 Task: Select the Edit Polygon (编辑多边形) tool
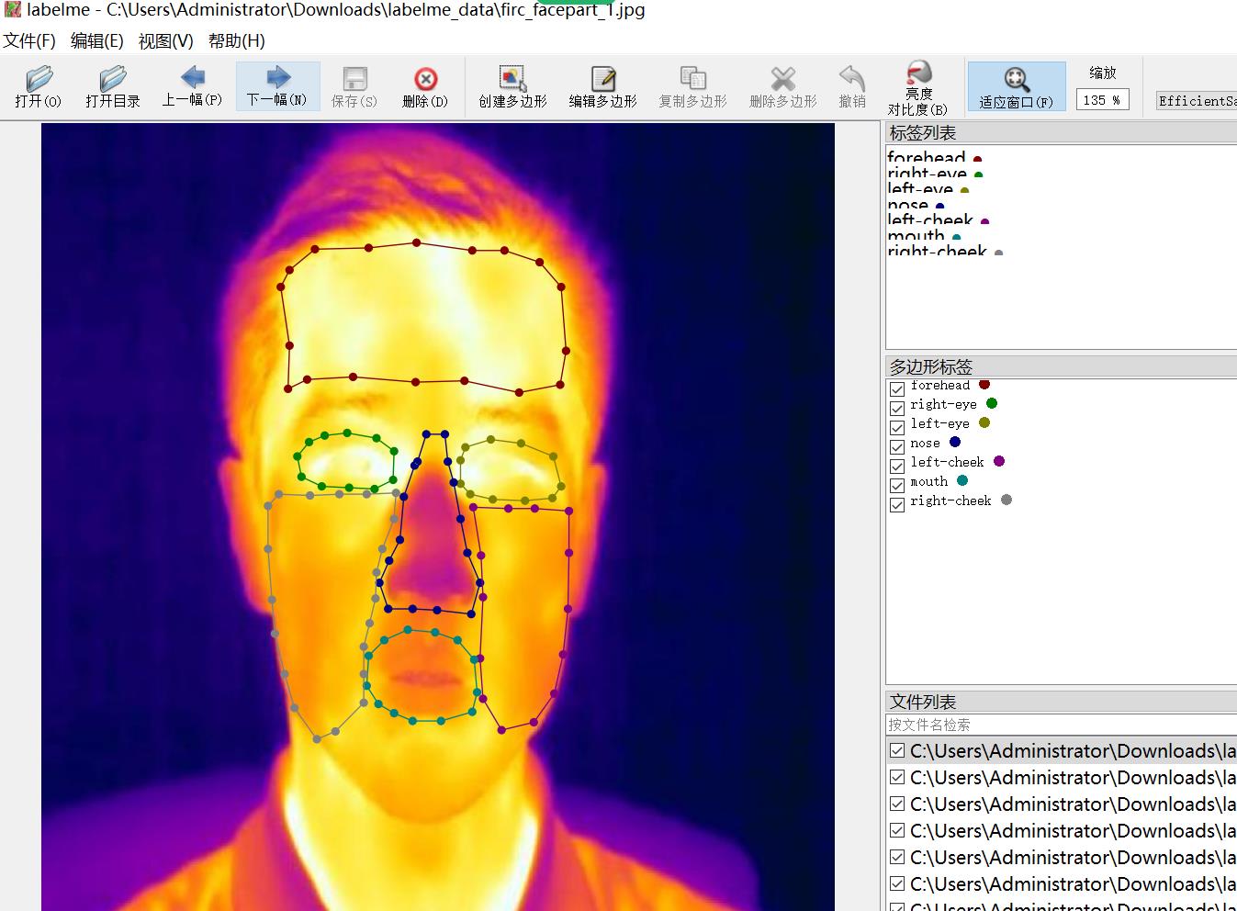pyautogui.click(x=602, y=87)
